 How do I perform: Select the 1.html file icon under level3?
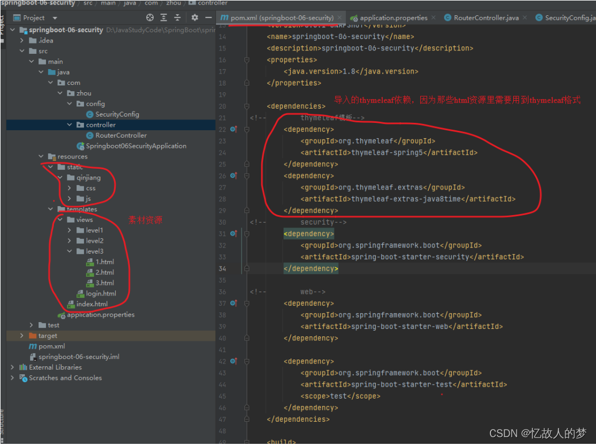89,262
